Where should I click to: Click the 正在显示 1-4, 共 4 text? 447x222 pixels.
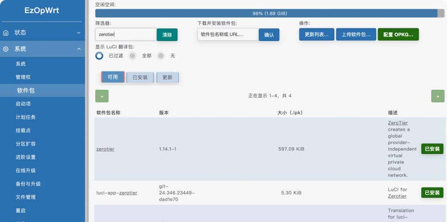click(270, 96)
